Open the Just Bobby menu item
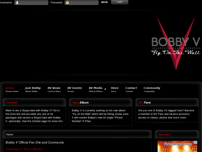 [33, 90]
